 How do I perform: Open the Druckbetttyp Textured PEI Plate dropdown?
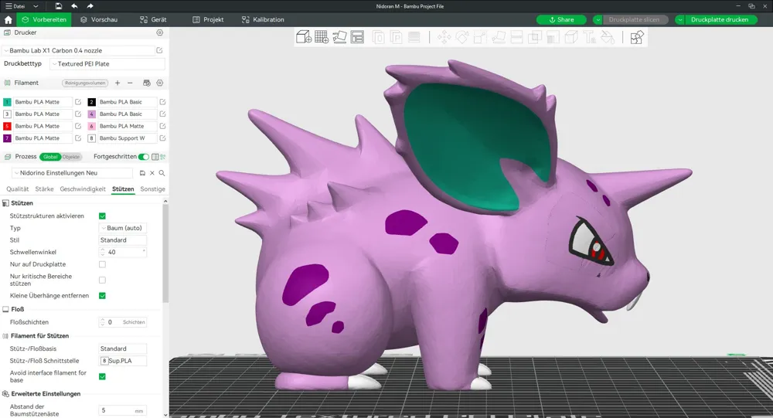click(107, 63)
